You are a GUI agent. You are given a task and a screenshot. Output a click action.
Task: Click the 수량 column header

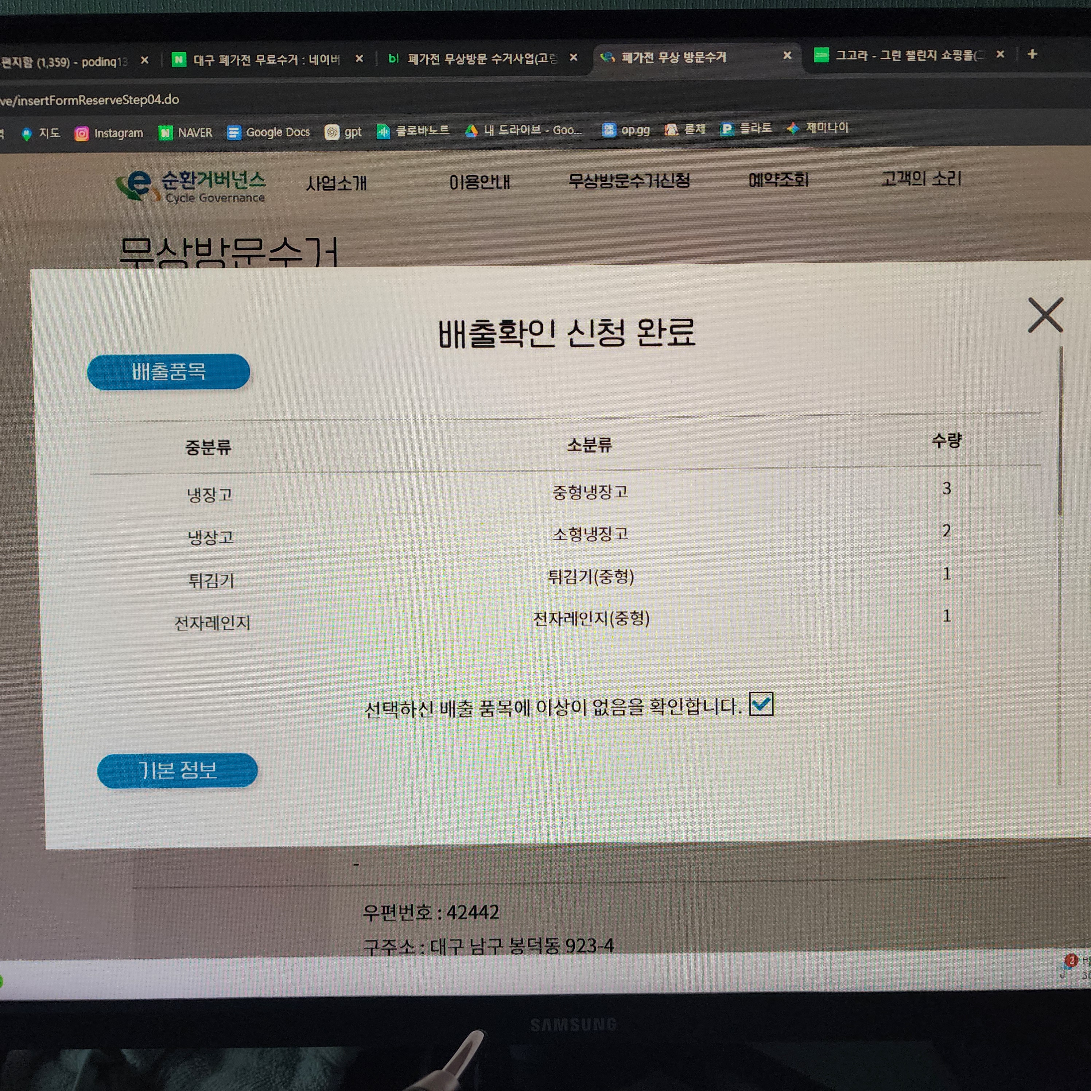pos(947,440)
